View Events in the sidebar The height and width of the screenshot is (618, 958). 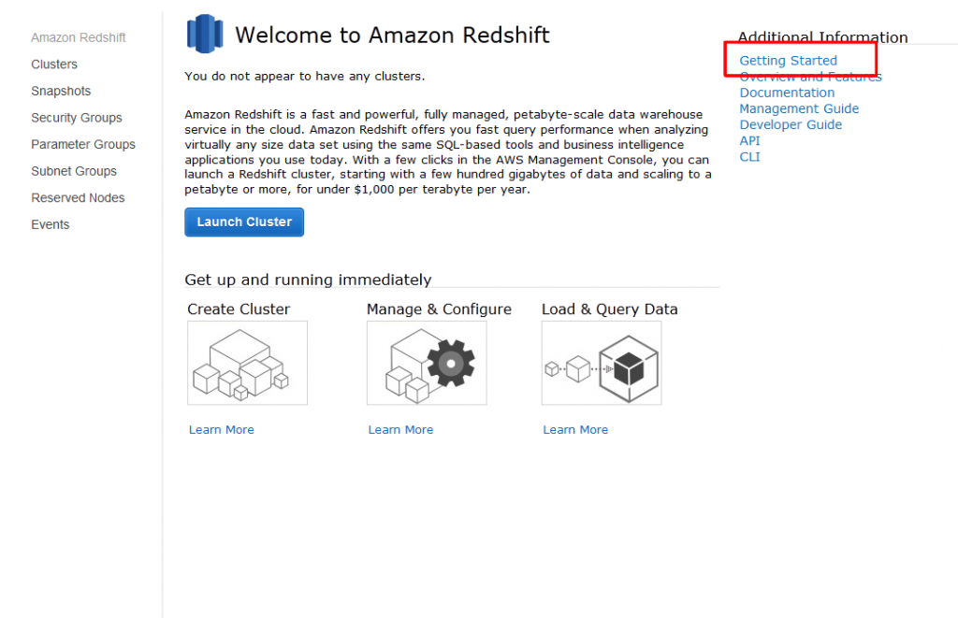click(x=51, y=224)
